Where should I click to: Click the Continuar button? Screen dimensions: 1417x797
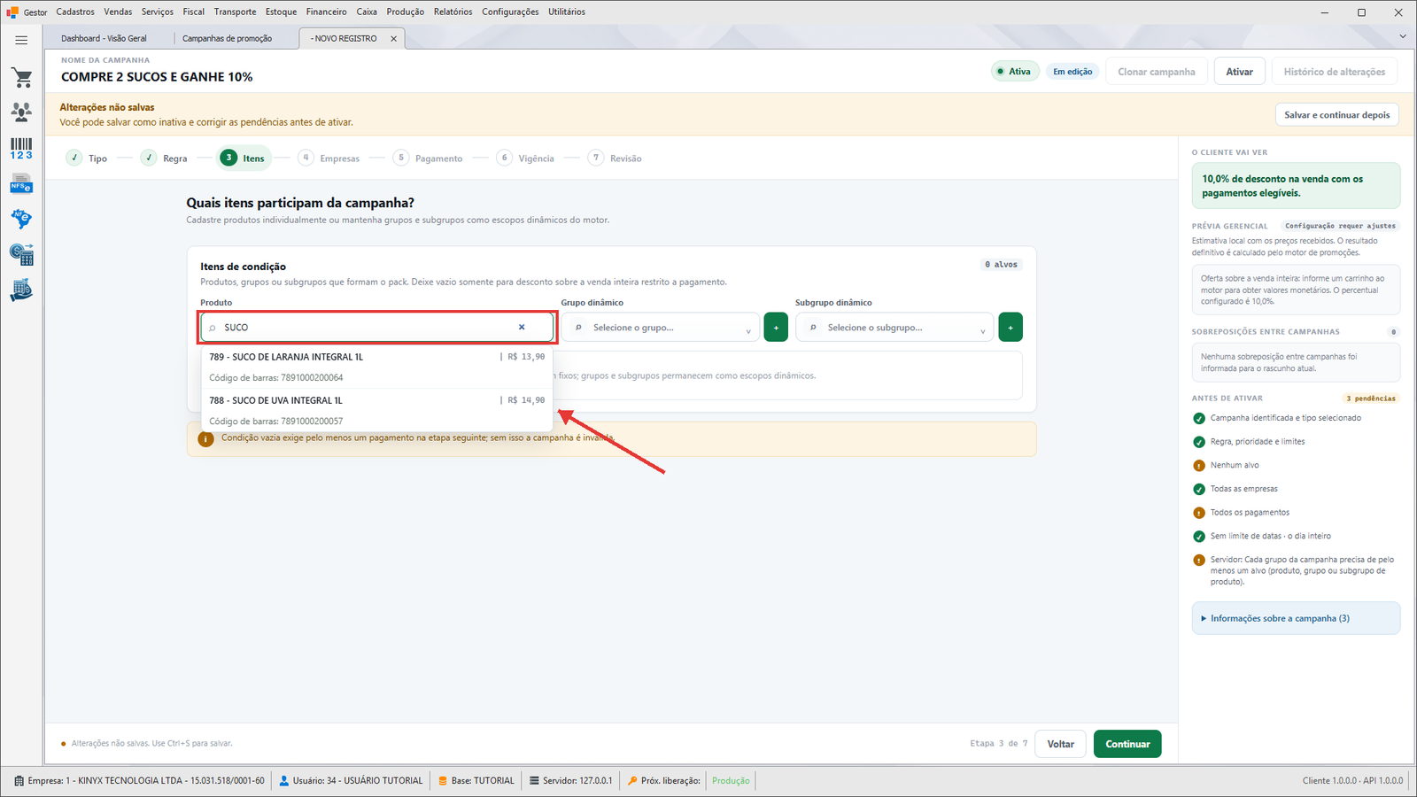[x=1127, y=744]
